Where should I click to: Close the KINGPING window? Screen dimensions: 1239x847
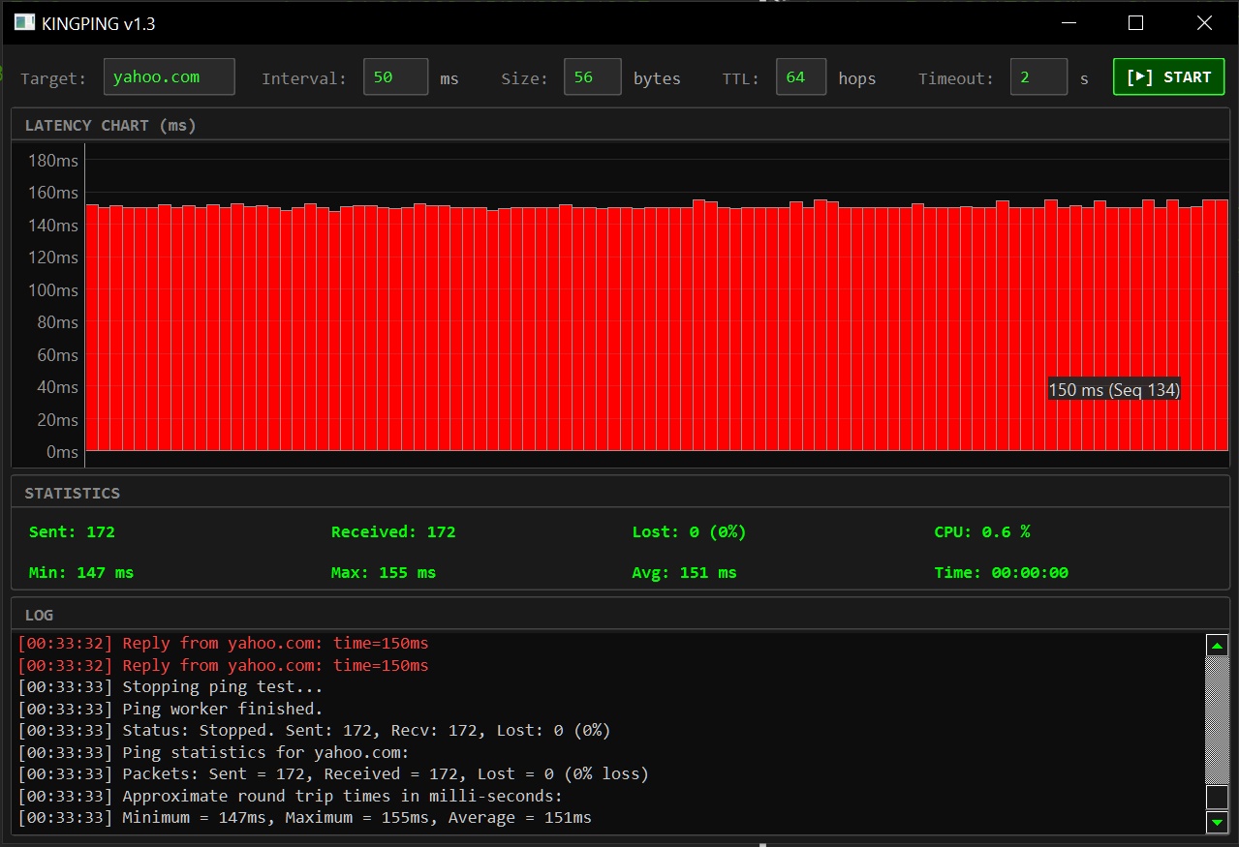tap(1204, 22)
